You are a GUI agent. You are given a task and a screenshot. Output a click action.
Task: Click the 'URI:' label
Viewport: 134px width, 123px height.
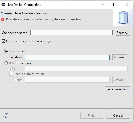[x=12, y=69]
